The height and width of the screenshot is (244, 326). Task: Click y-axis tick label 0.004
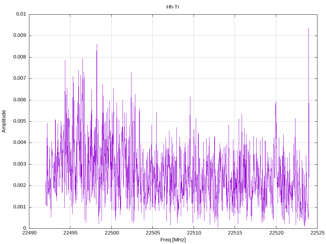coord(20,143)
